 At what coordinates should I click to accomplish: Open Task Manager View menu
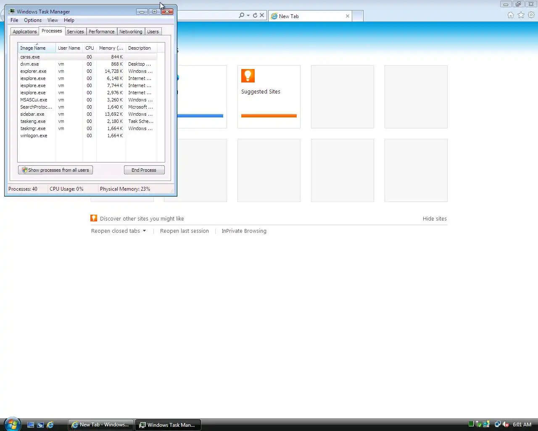pos(53,20)
